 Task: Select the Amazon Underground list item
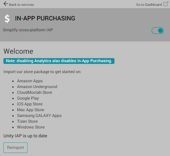pyautogui.click(x=37, y=87)
